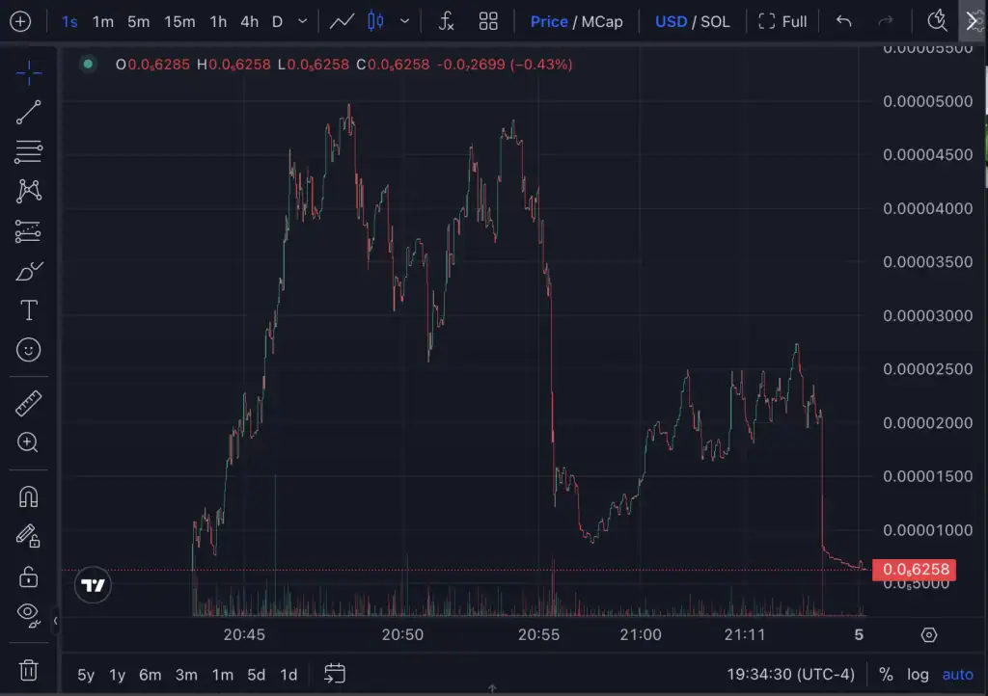Enter Full screen mode
The width and height of the screenshot is (988, 696).
(x=782, y=21)
